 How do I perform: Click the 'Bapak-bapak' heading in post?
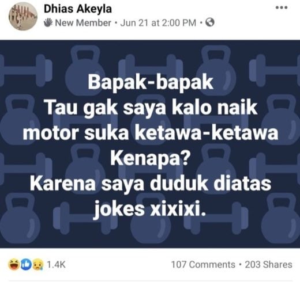click(151, 82)
